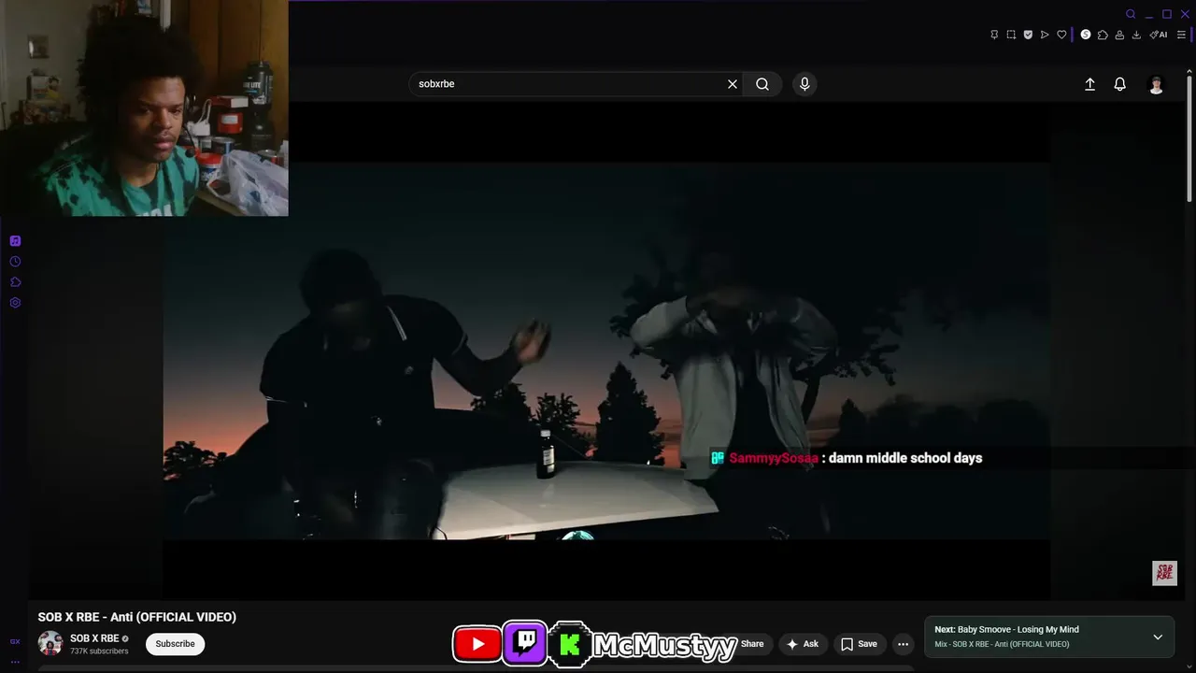Image resolution: width=1196 pixels, height=673 pixels.
Task: Open the downloads icon in toolbar
Action: click(x=1136, y=35)
